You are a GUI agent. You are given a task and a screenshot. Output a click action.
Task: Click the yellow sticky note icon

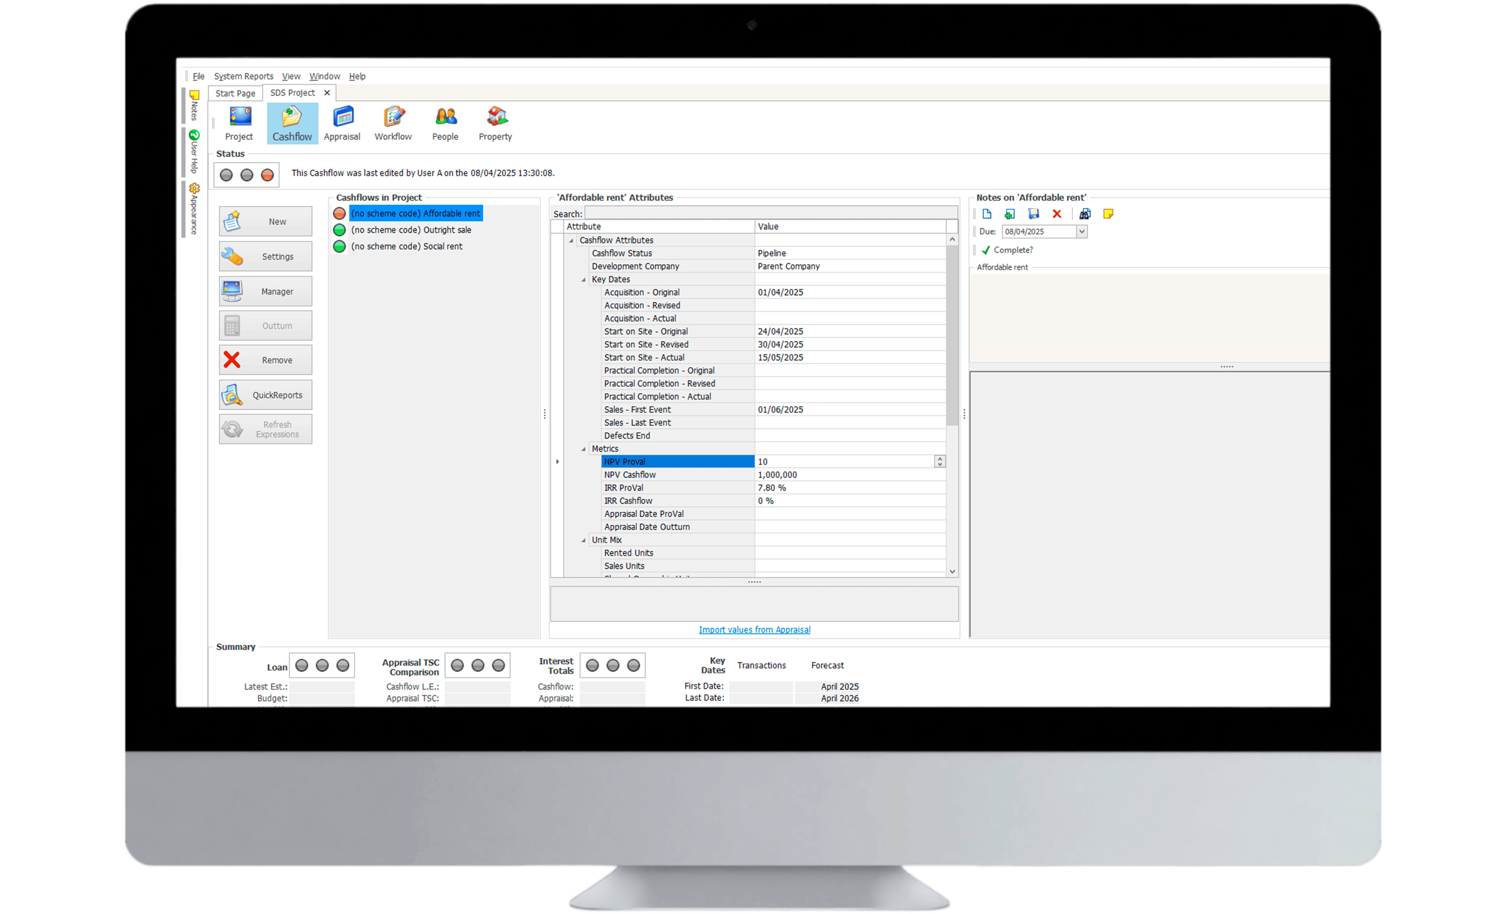click(1109, 214)
